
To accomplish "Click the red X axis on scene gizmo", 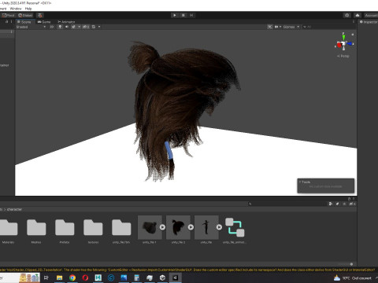I will [339, 45].
